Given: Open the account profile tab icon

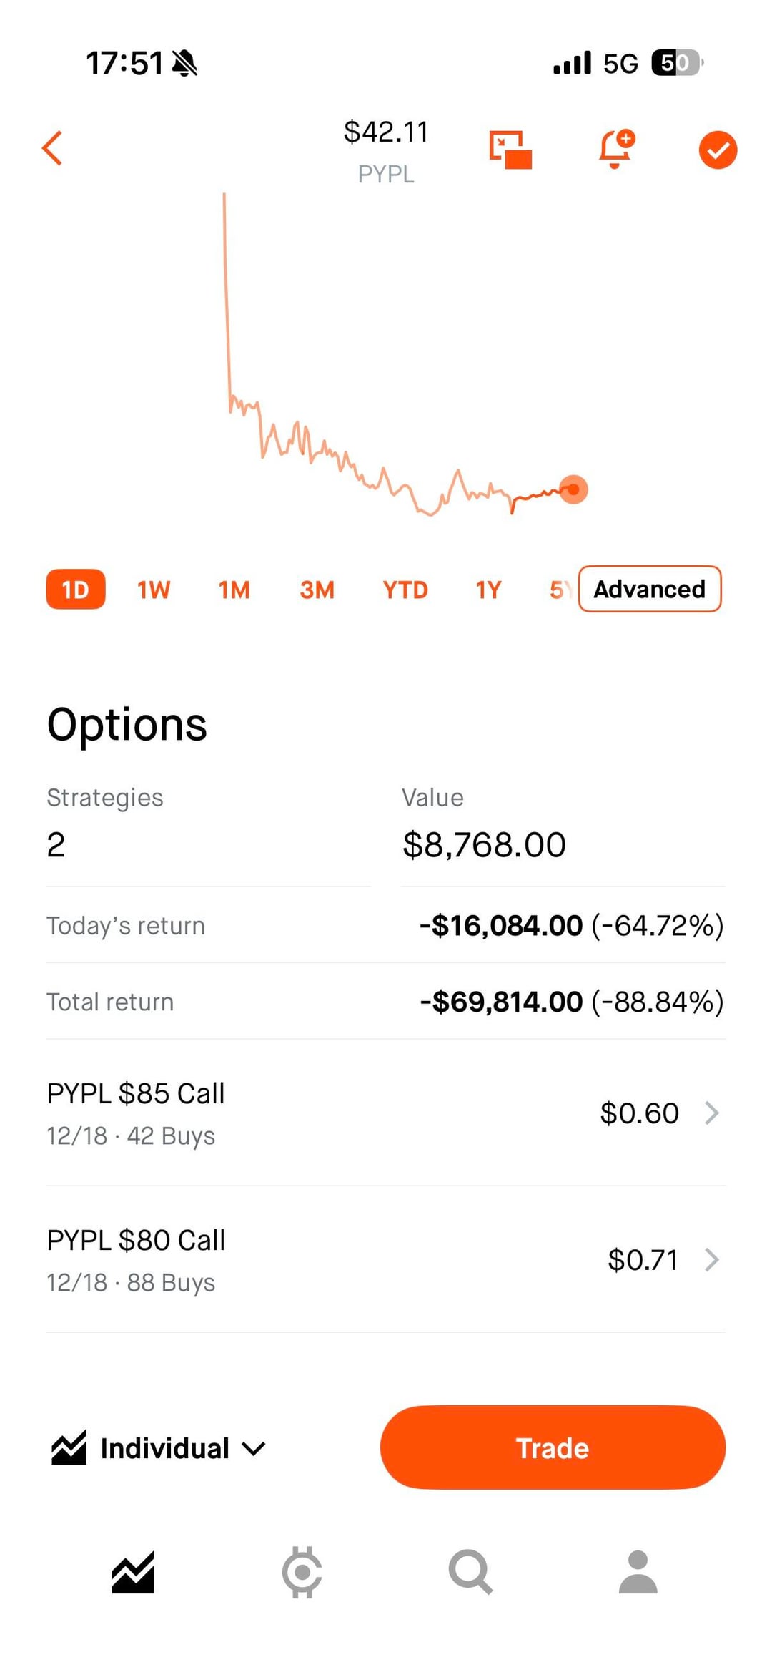Looking at the screenshot, I should tap(638, 1572).
